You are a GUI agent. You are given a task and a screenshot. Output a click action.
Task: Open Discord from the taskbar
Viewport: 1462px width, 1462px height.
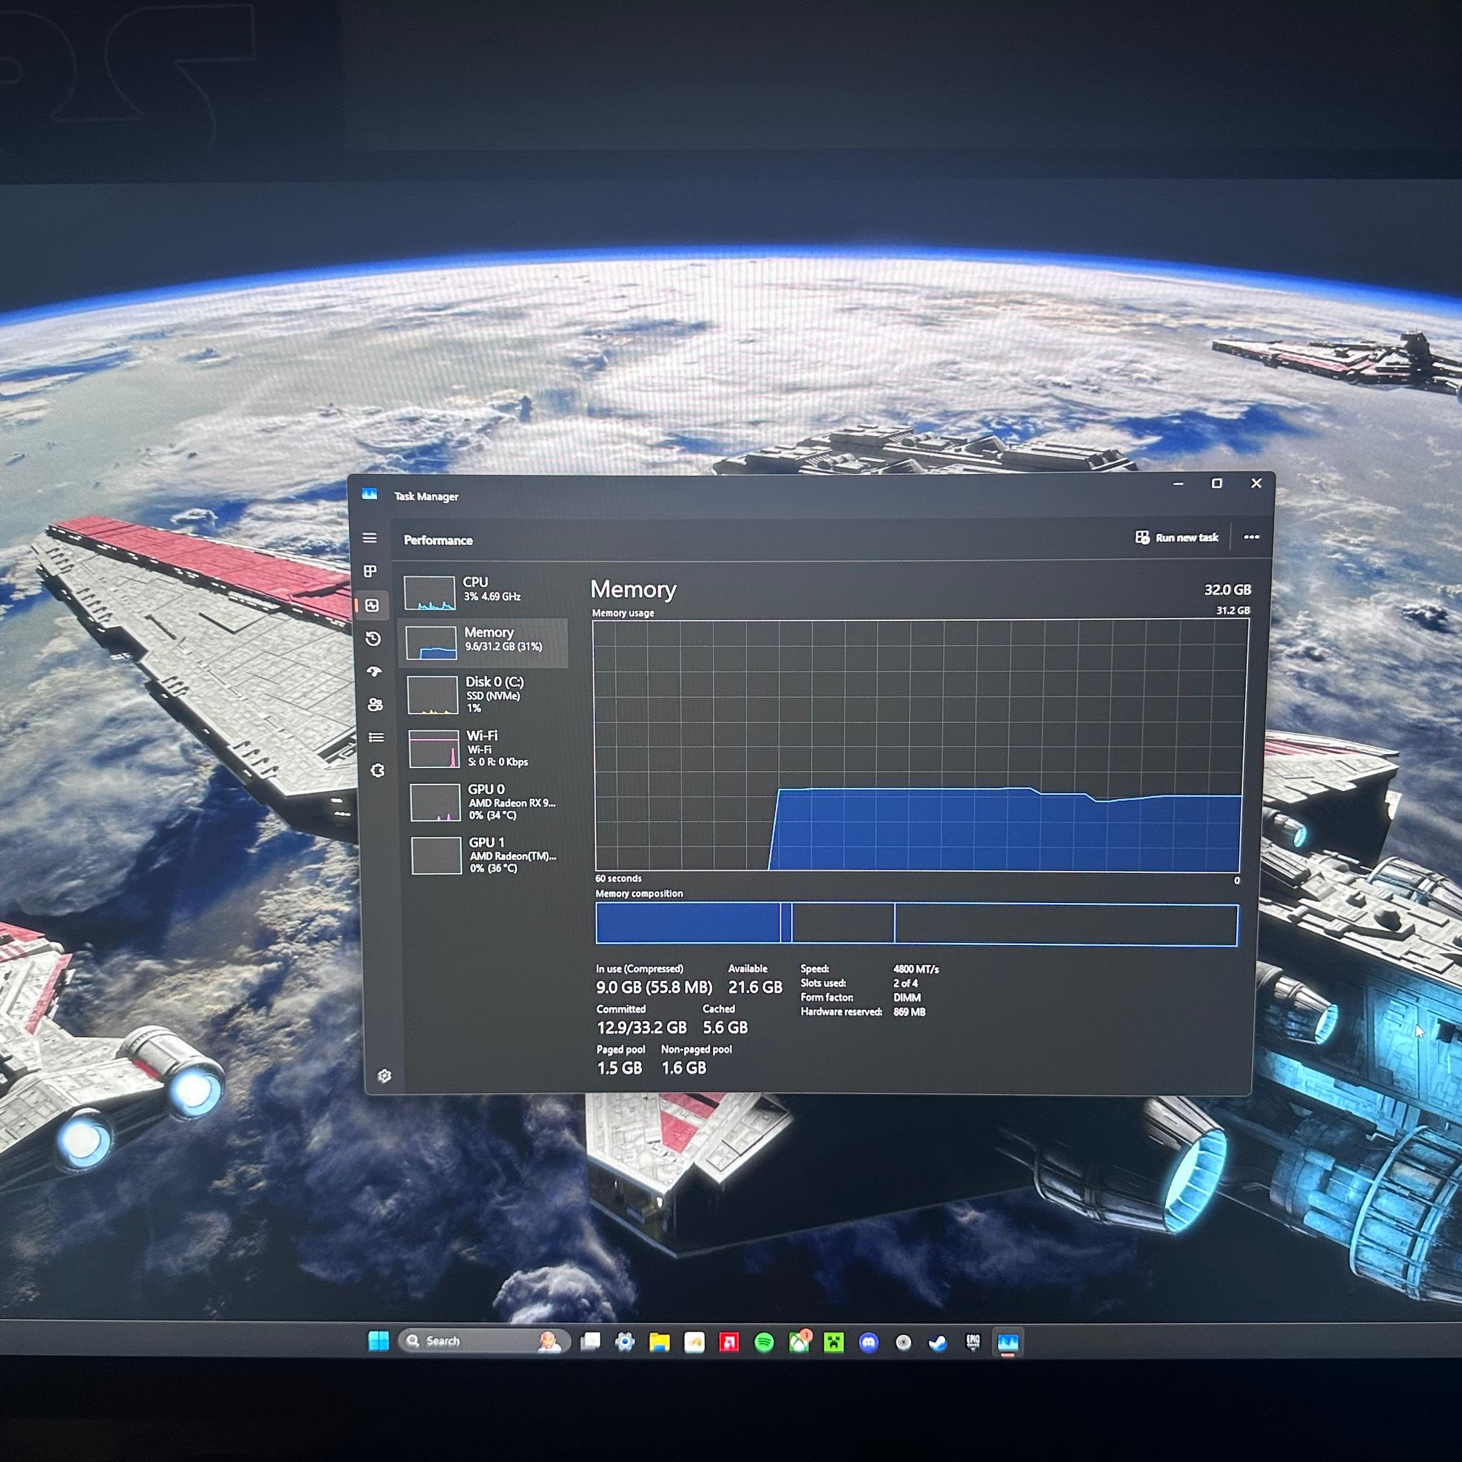click(x=869, y=1343)
